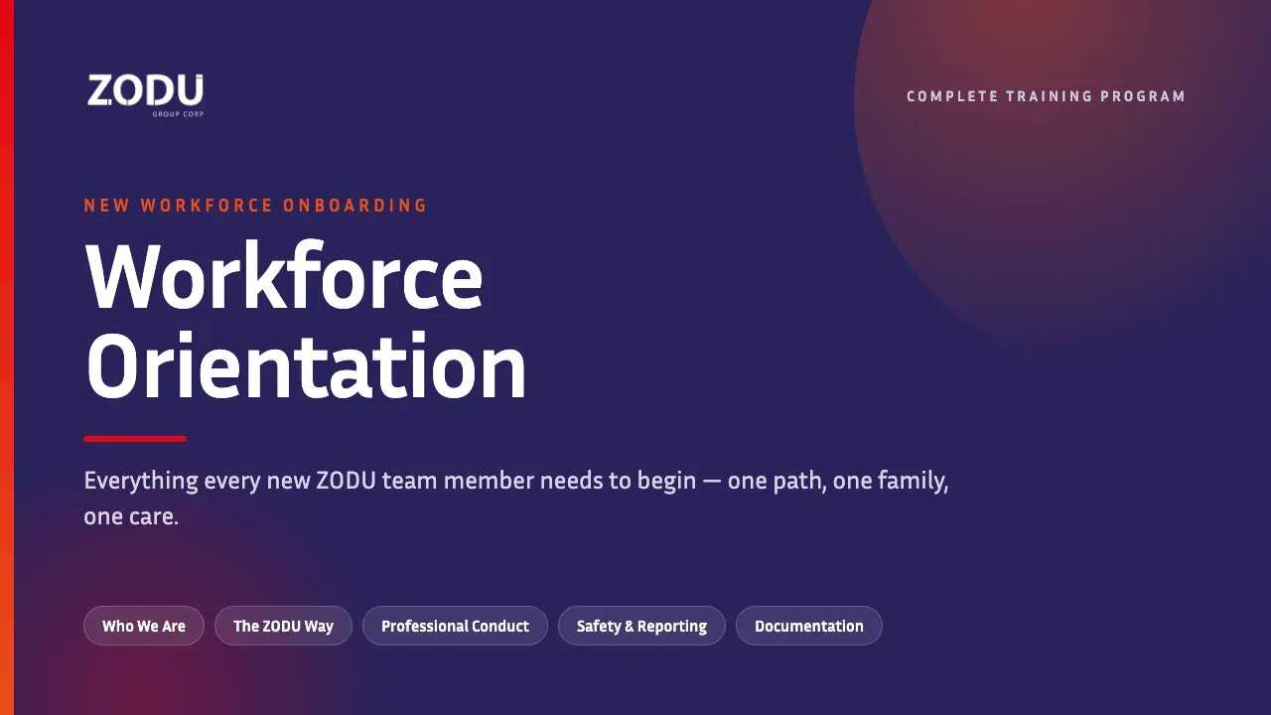This screenshot has height=715, width=1271.
Task: Click the New Workforce Onboarding subtitle
Action: click(x=256, y=206)
